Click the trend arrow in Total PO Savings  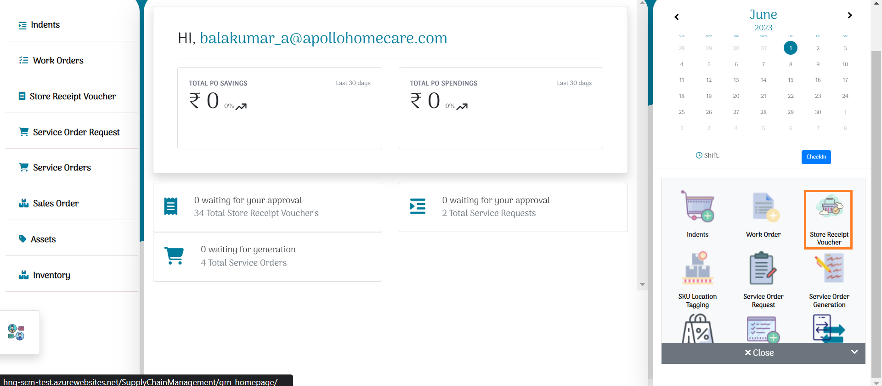point(241,106)
